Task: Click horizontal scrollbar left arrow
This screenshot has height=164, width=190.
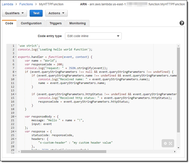Action: pos(19,152)
